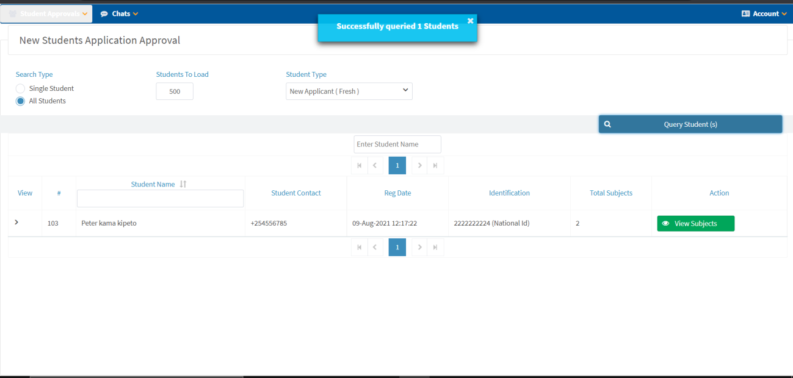Open the Chats menu

click(120, 13)
